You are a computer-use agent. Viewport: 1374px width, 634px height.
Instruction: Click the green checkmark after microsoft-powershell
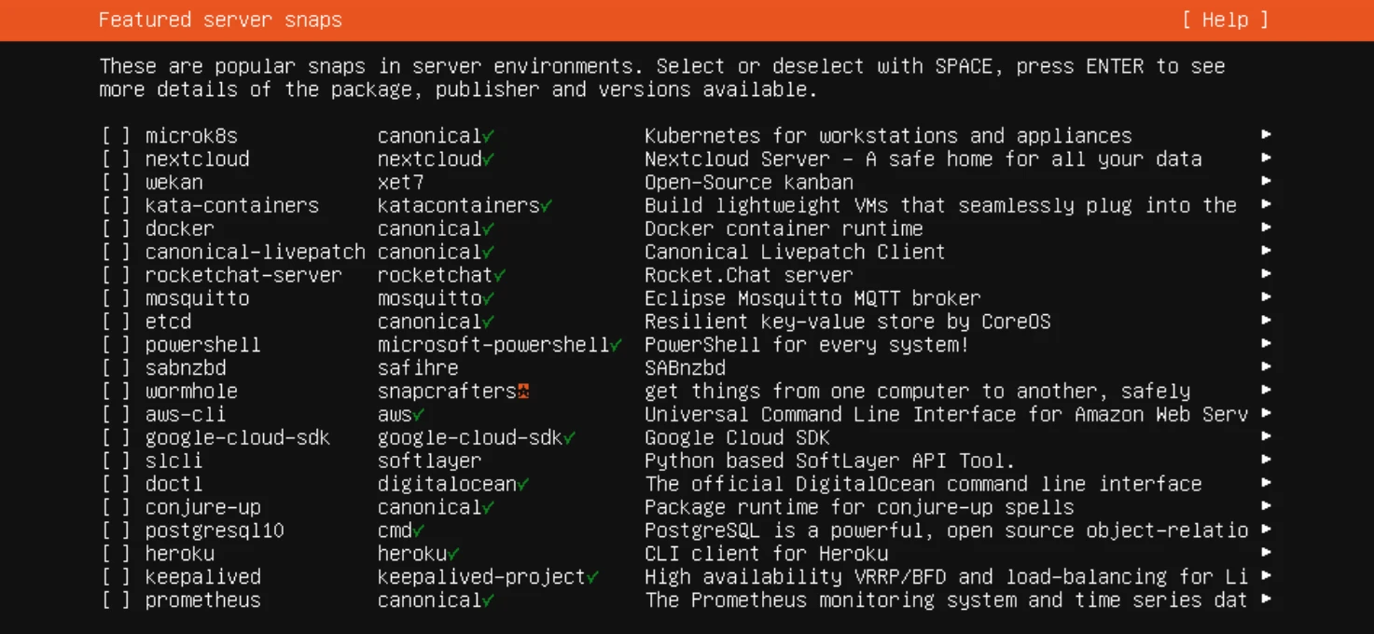[x=617, y=345]
